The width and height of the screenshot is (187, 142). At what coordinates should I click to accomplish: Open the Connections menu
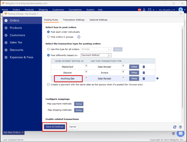click(75, 10)
